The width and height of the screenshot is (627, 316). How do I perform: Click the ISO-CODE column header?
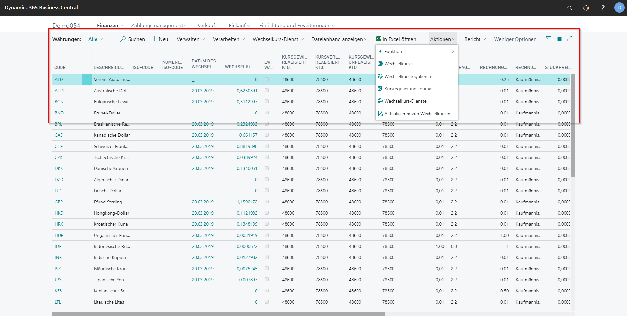tap(143, 67)
